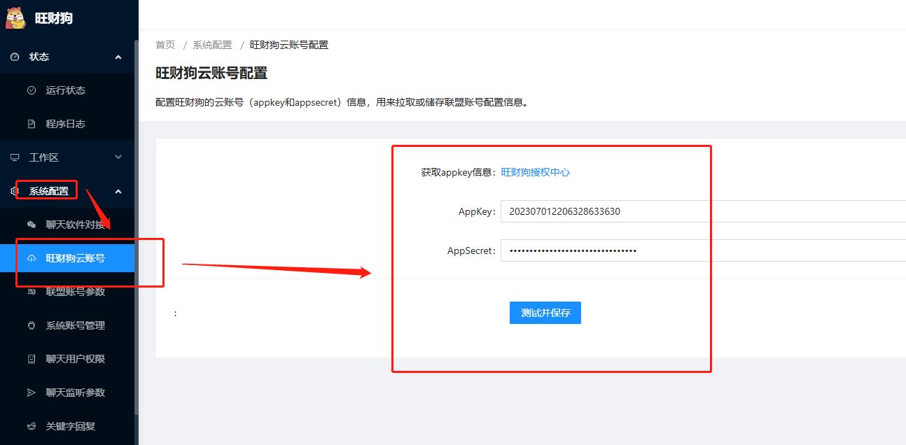Click the WeChat icon next to 聊天软件对接
Viewport: 906px width, 445px height.
pos(31,225)
